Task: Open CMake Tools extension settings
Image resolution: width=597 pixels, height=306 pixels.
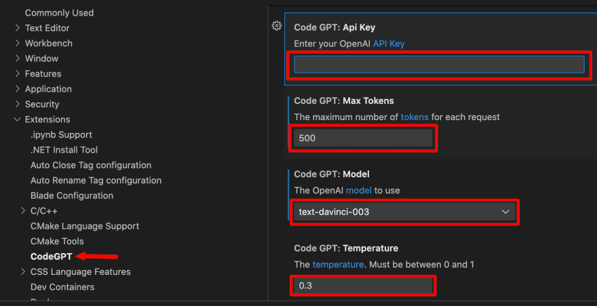Action: pos(57,242)
